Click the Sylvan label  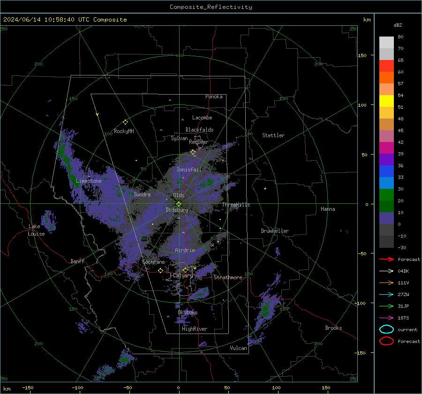click(x=179, y=138)
